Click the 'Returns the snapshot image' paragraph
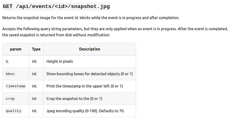This screenshot has height=120, width=229. click(91, 18)
